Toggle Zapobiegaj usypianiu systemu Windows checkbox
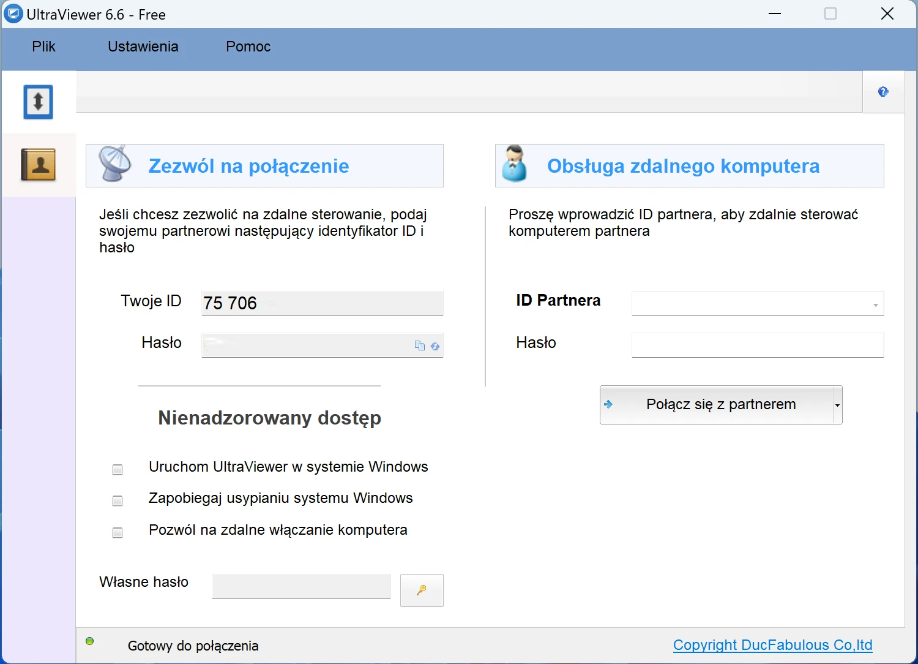 (118, 501)
